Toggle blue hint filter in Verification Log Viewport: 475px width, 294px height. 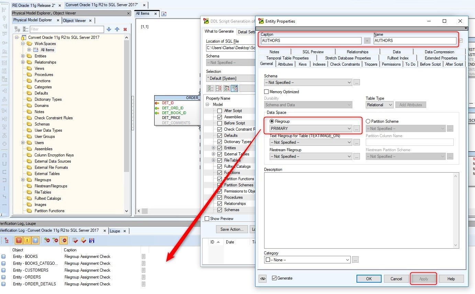(x=36, y=240)
